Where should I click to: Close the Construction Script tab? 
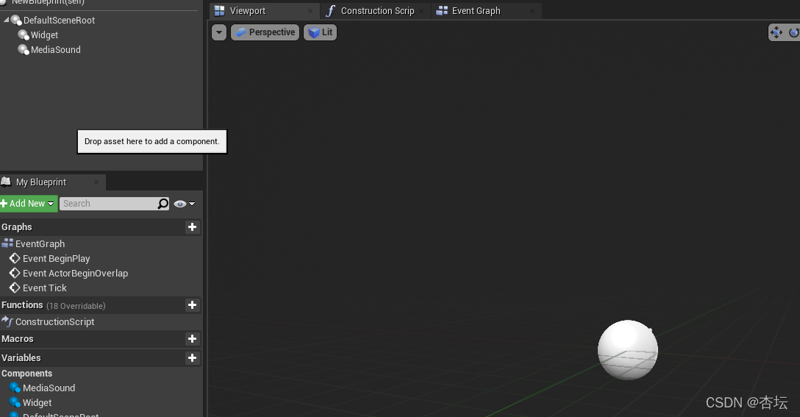(x=421, y=11)
